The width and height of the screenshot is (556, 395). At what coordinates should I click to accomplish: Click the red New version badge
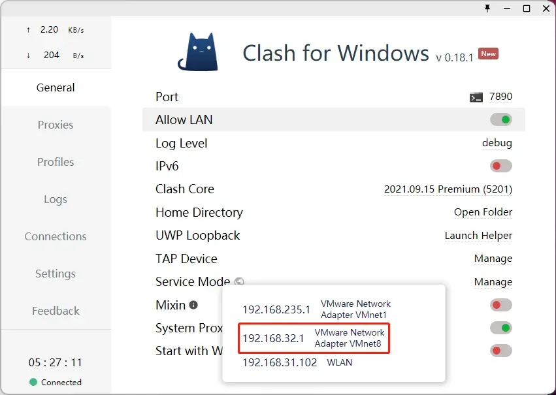point(488,54)
